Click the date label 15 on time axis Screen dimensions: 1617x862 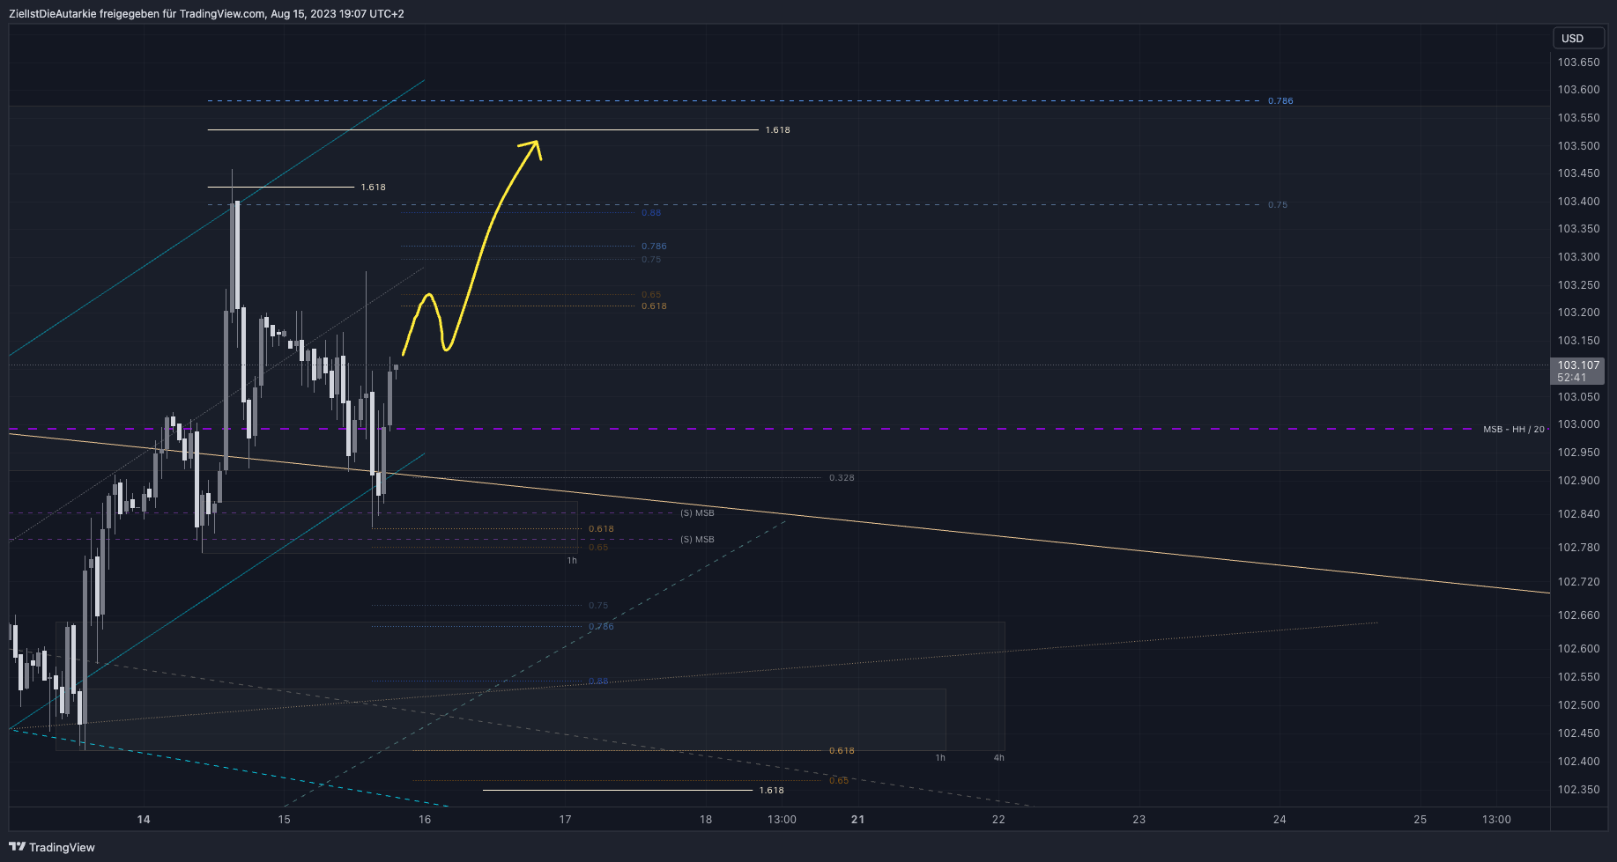click(x=284, y=820)
